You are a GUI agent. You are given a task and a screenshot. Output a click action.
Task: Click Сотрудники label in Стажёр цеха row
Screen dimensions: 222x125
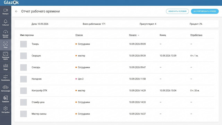pos(84,102)
